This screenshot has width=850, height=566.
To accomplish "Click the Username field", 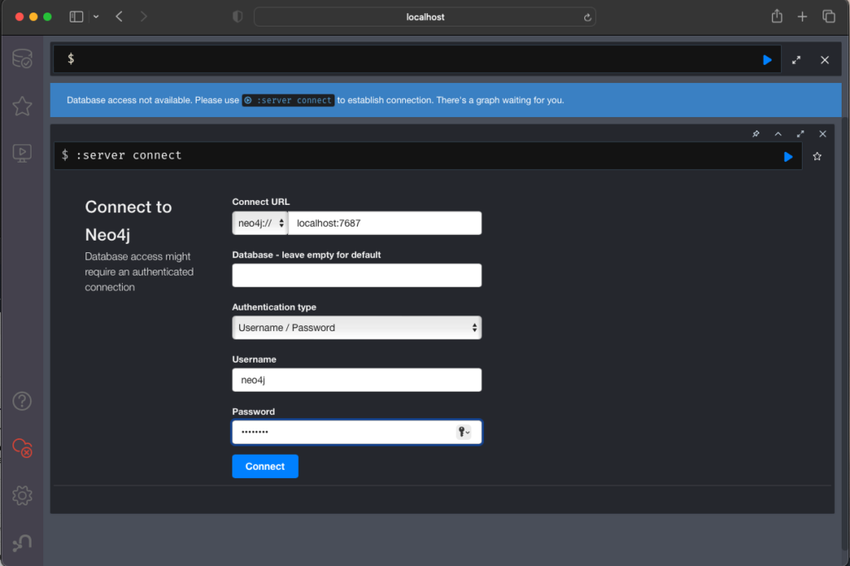I will [x=357, y=380].
